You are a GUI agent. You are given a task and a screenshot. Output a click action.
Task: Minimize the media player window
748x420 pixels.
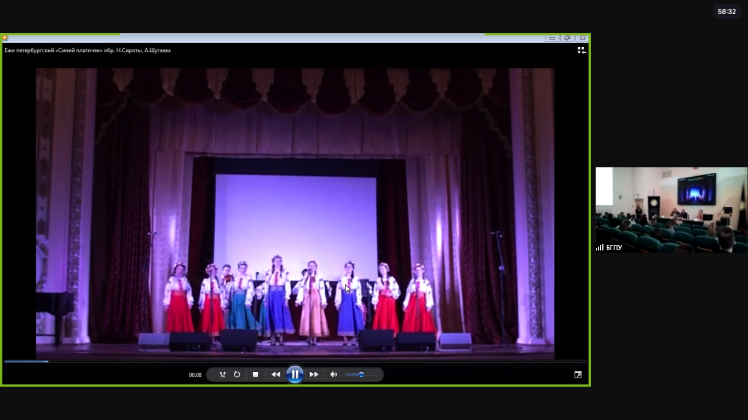click(x=552, y=38)
